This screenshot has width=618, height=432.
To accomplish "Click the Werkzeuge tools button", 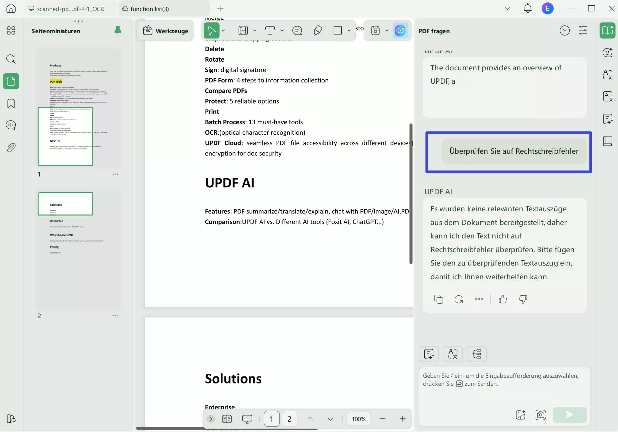I will (165, 31).
